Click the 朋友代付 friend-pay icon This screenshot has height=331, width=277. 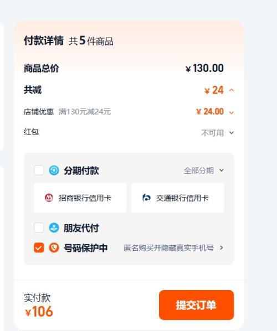tap(54, 228)
